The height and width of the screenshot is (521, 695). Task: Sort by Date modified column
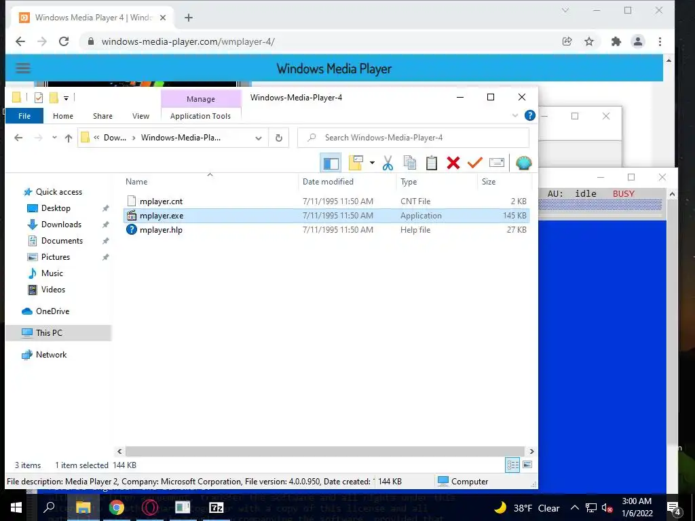[x=328, y=182]
